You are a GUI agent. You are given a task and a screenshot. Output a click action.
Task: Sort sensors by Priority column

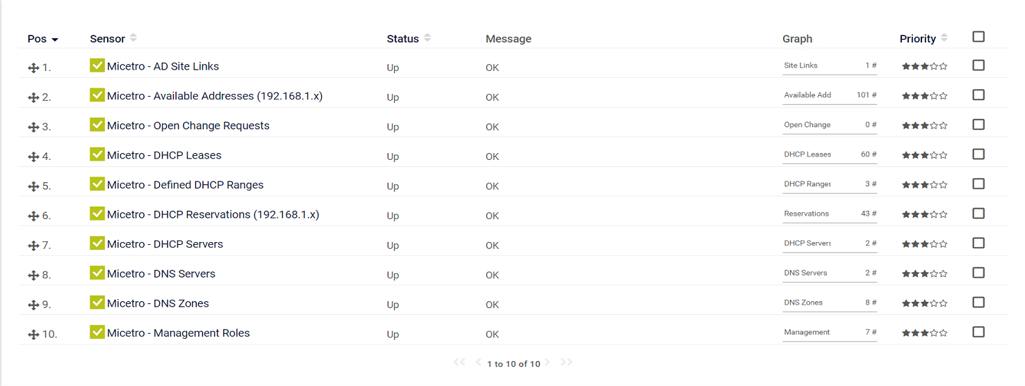[923, 39]
